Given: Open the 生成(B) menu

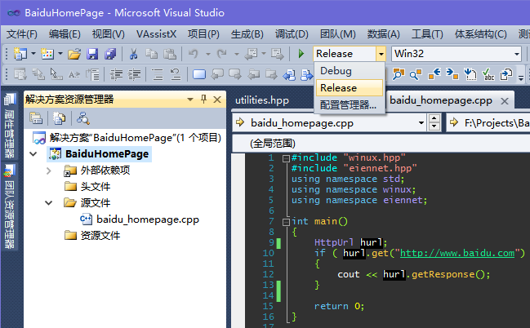Looking at the screenshot, I should (247, 34).
